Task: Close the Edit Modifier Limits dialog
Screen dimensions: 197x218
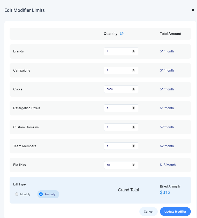Action: pyautogui.click(x=193, y=10)
